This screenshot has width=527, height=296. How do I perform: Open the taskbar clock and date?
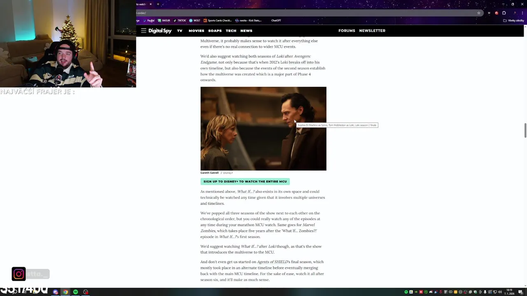[510, 292]
